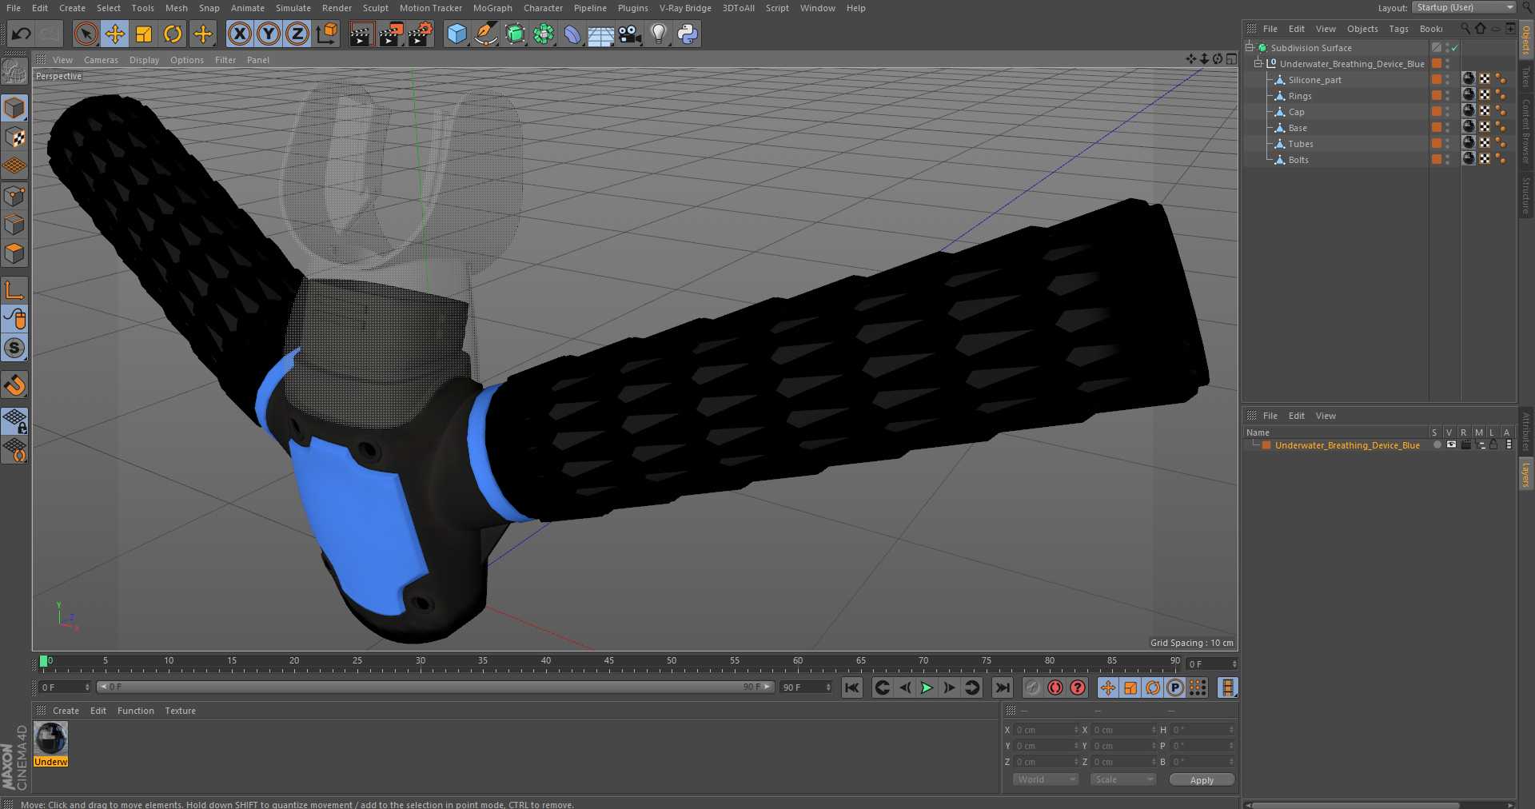The height and width of the screenshot is (809, 1535).
Task: Open the Layout dropdown Startup (User)
Action: tap(1464, 7)
